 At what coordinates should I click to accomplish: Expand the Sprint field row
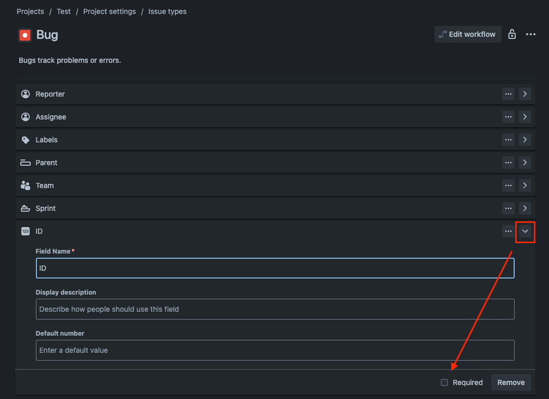click(x=525, y=208)
